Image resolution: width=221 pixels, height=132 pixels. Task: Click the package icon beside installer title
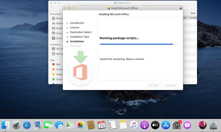109,8
